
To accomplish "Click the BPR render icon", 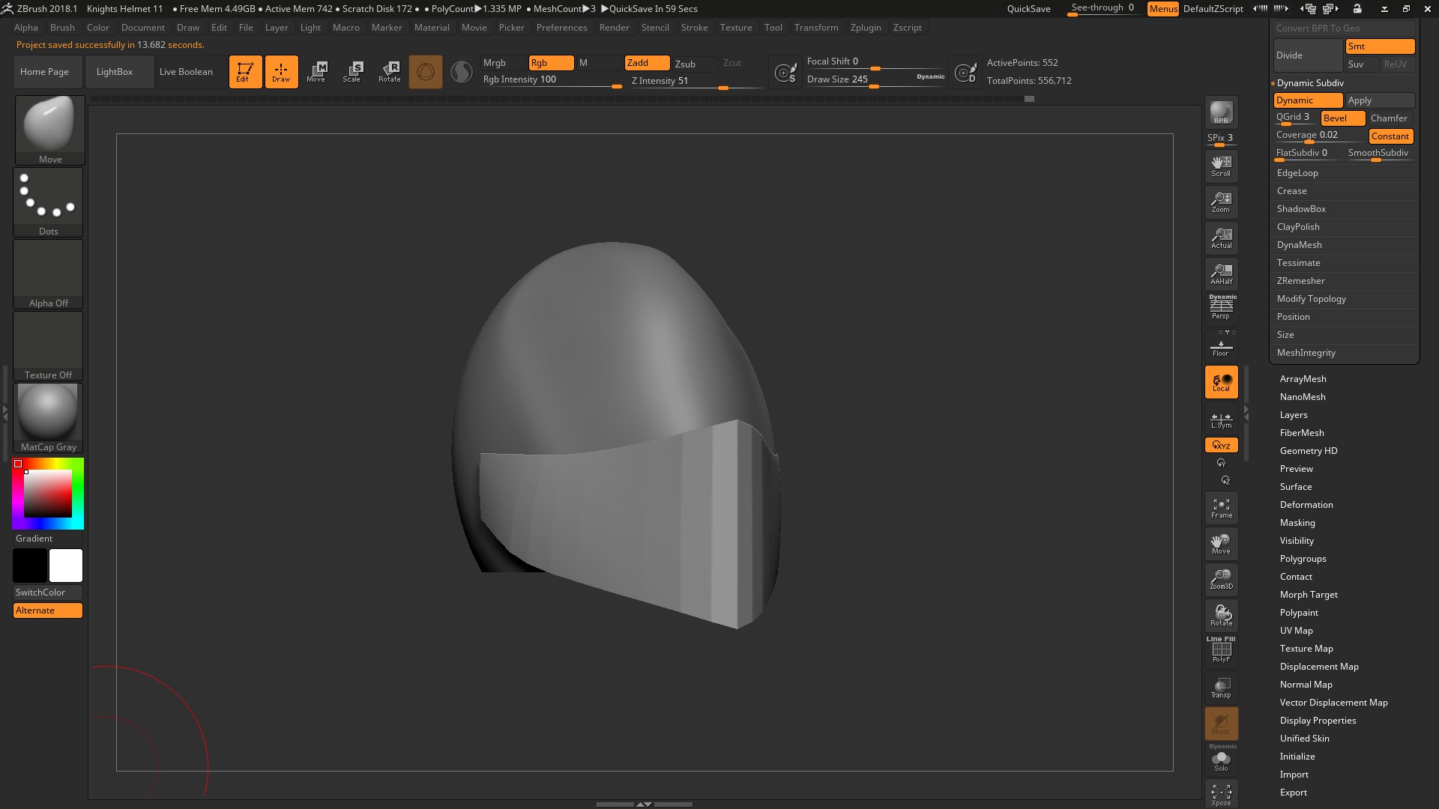I will (x=1221, y=112).
